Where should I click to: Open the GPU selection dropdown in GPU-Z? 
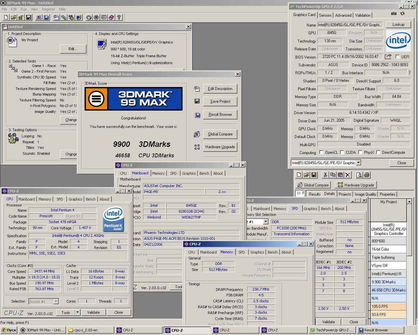(x=358, y=163)
